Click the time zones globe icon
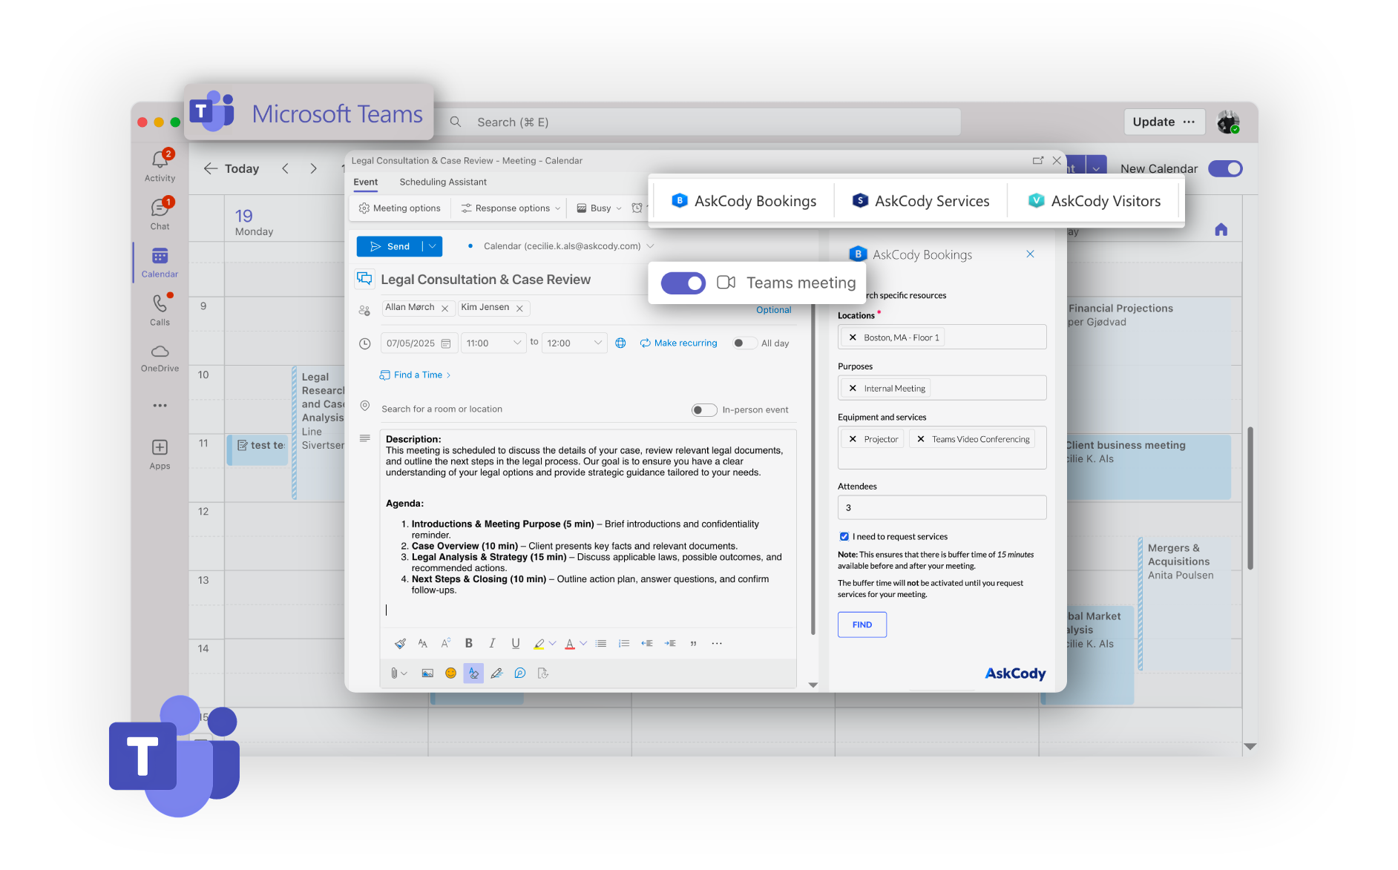1398x870 pixels. pyautogui.click(x=621, y=343)
